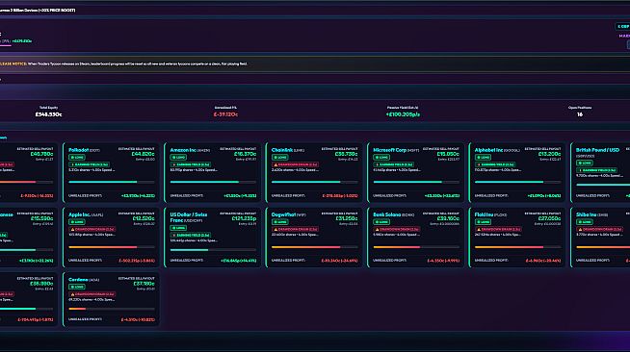Click the warning triangle on Floki Inu's drawdown badge
The image size is (630, 352).
479,229
